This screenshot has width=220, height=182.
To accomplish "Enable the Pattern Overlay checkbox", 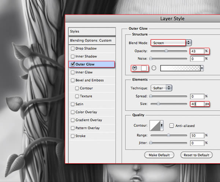I will 73,128.
